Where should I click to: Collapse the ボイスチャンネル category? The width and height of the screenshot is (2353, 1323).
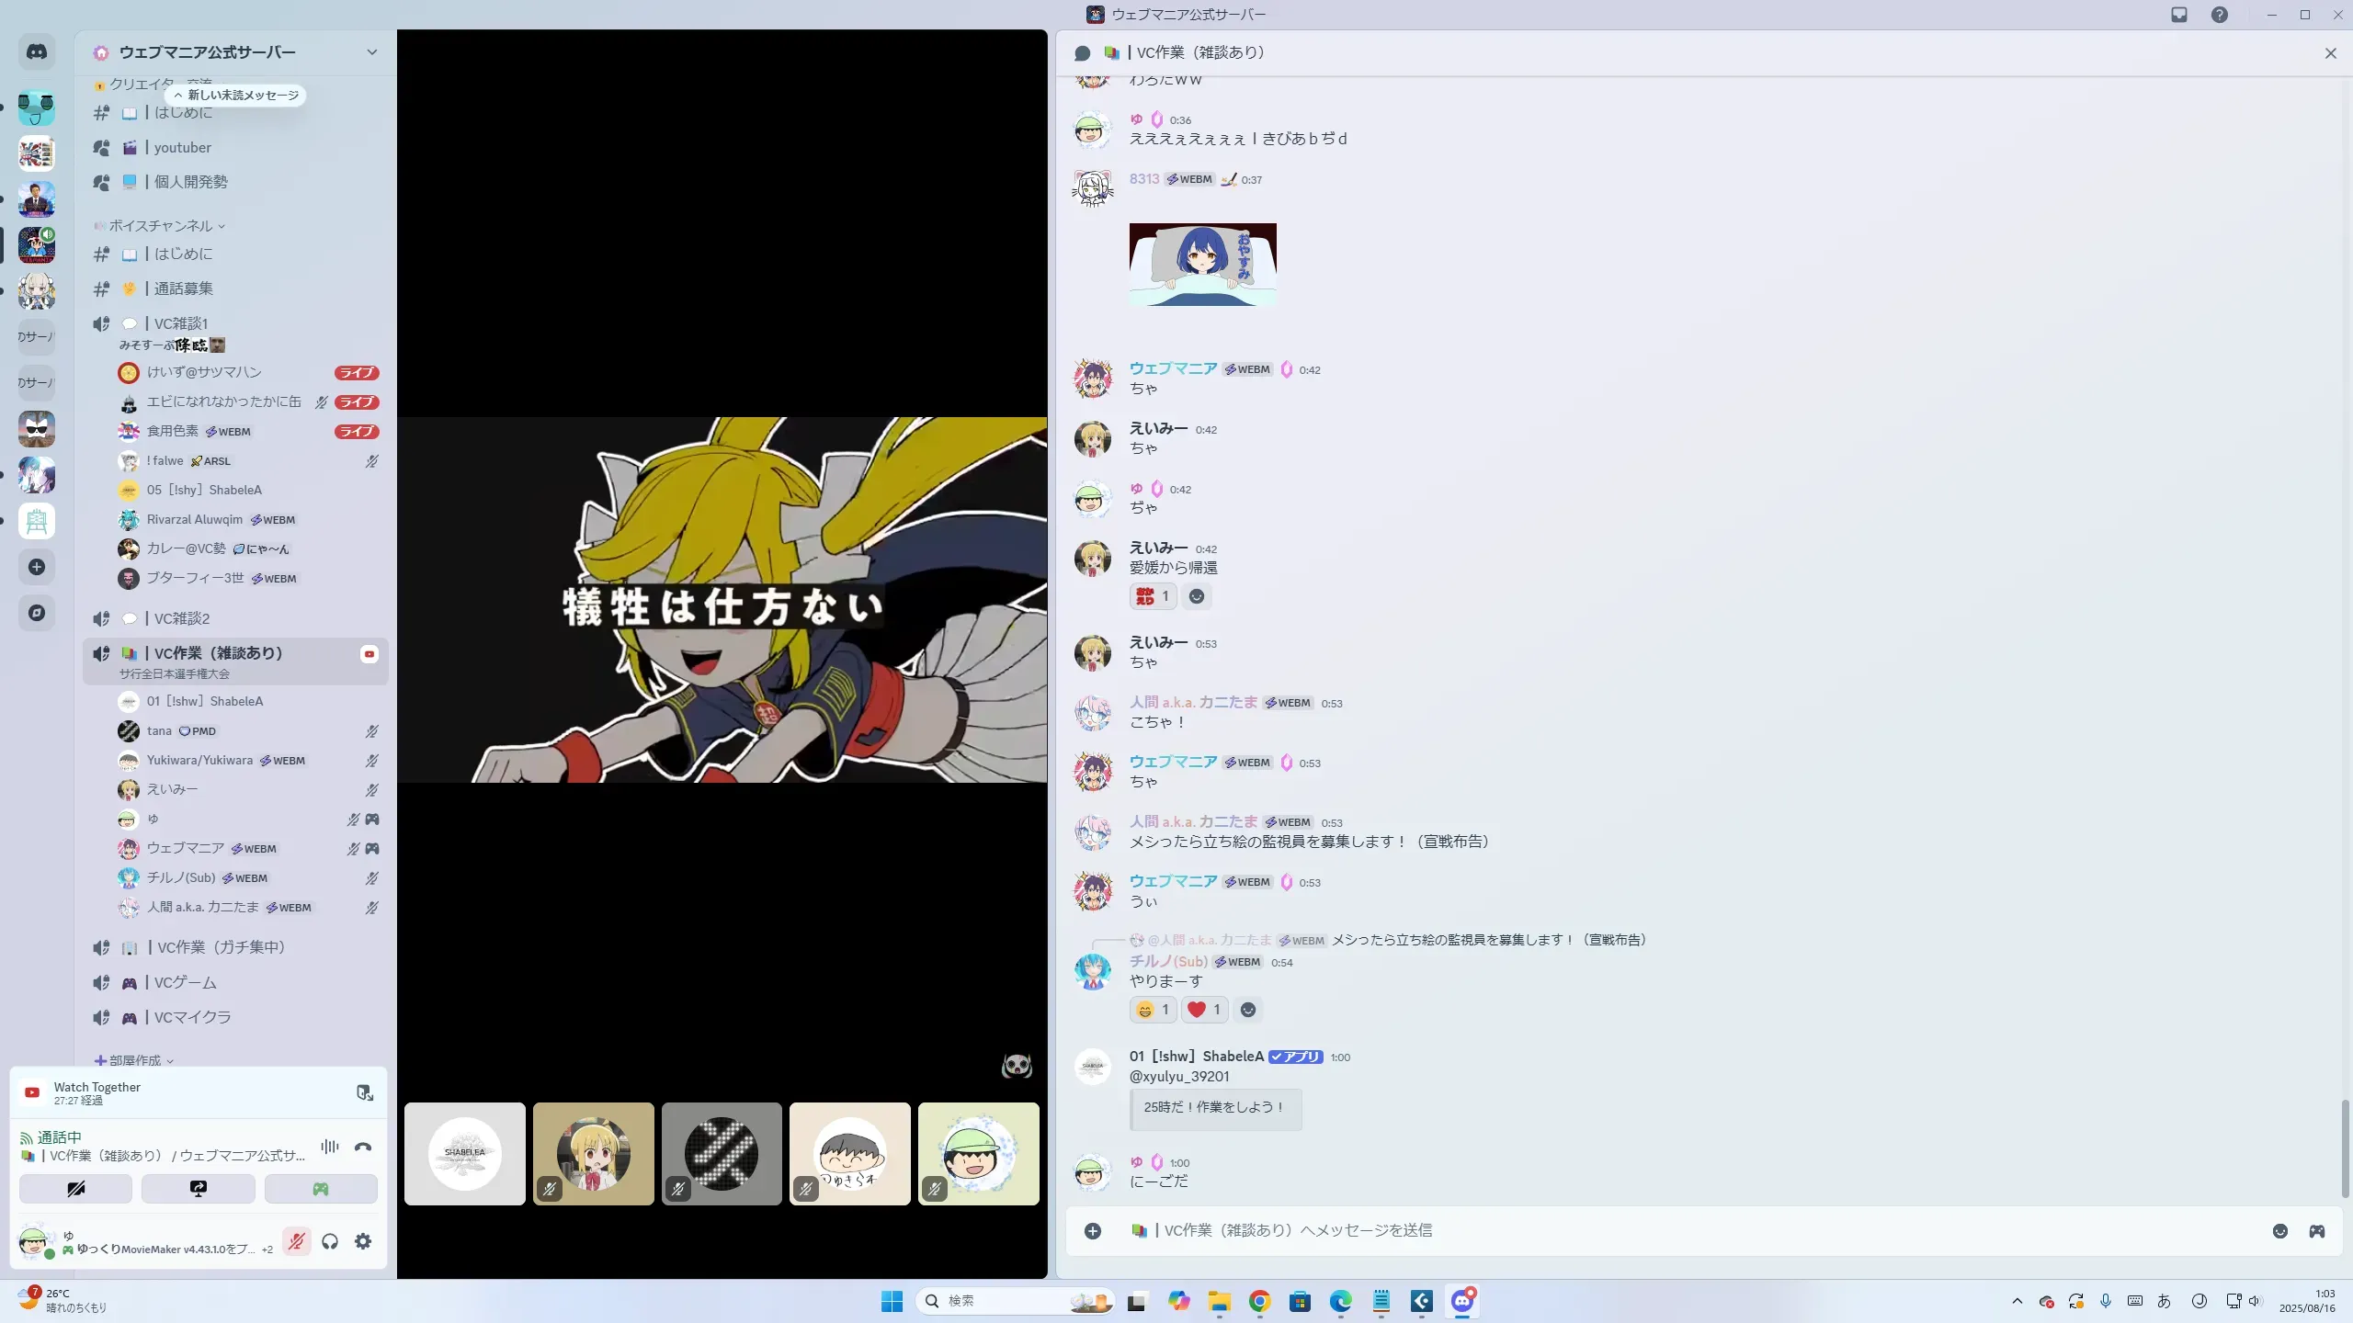click(161, 226)
